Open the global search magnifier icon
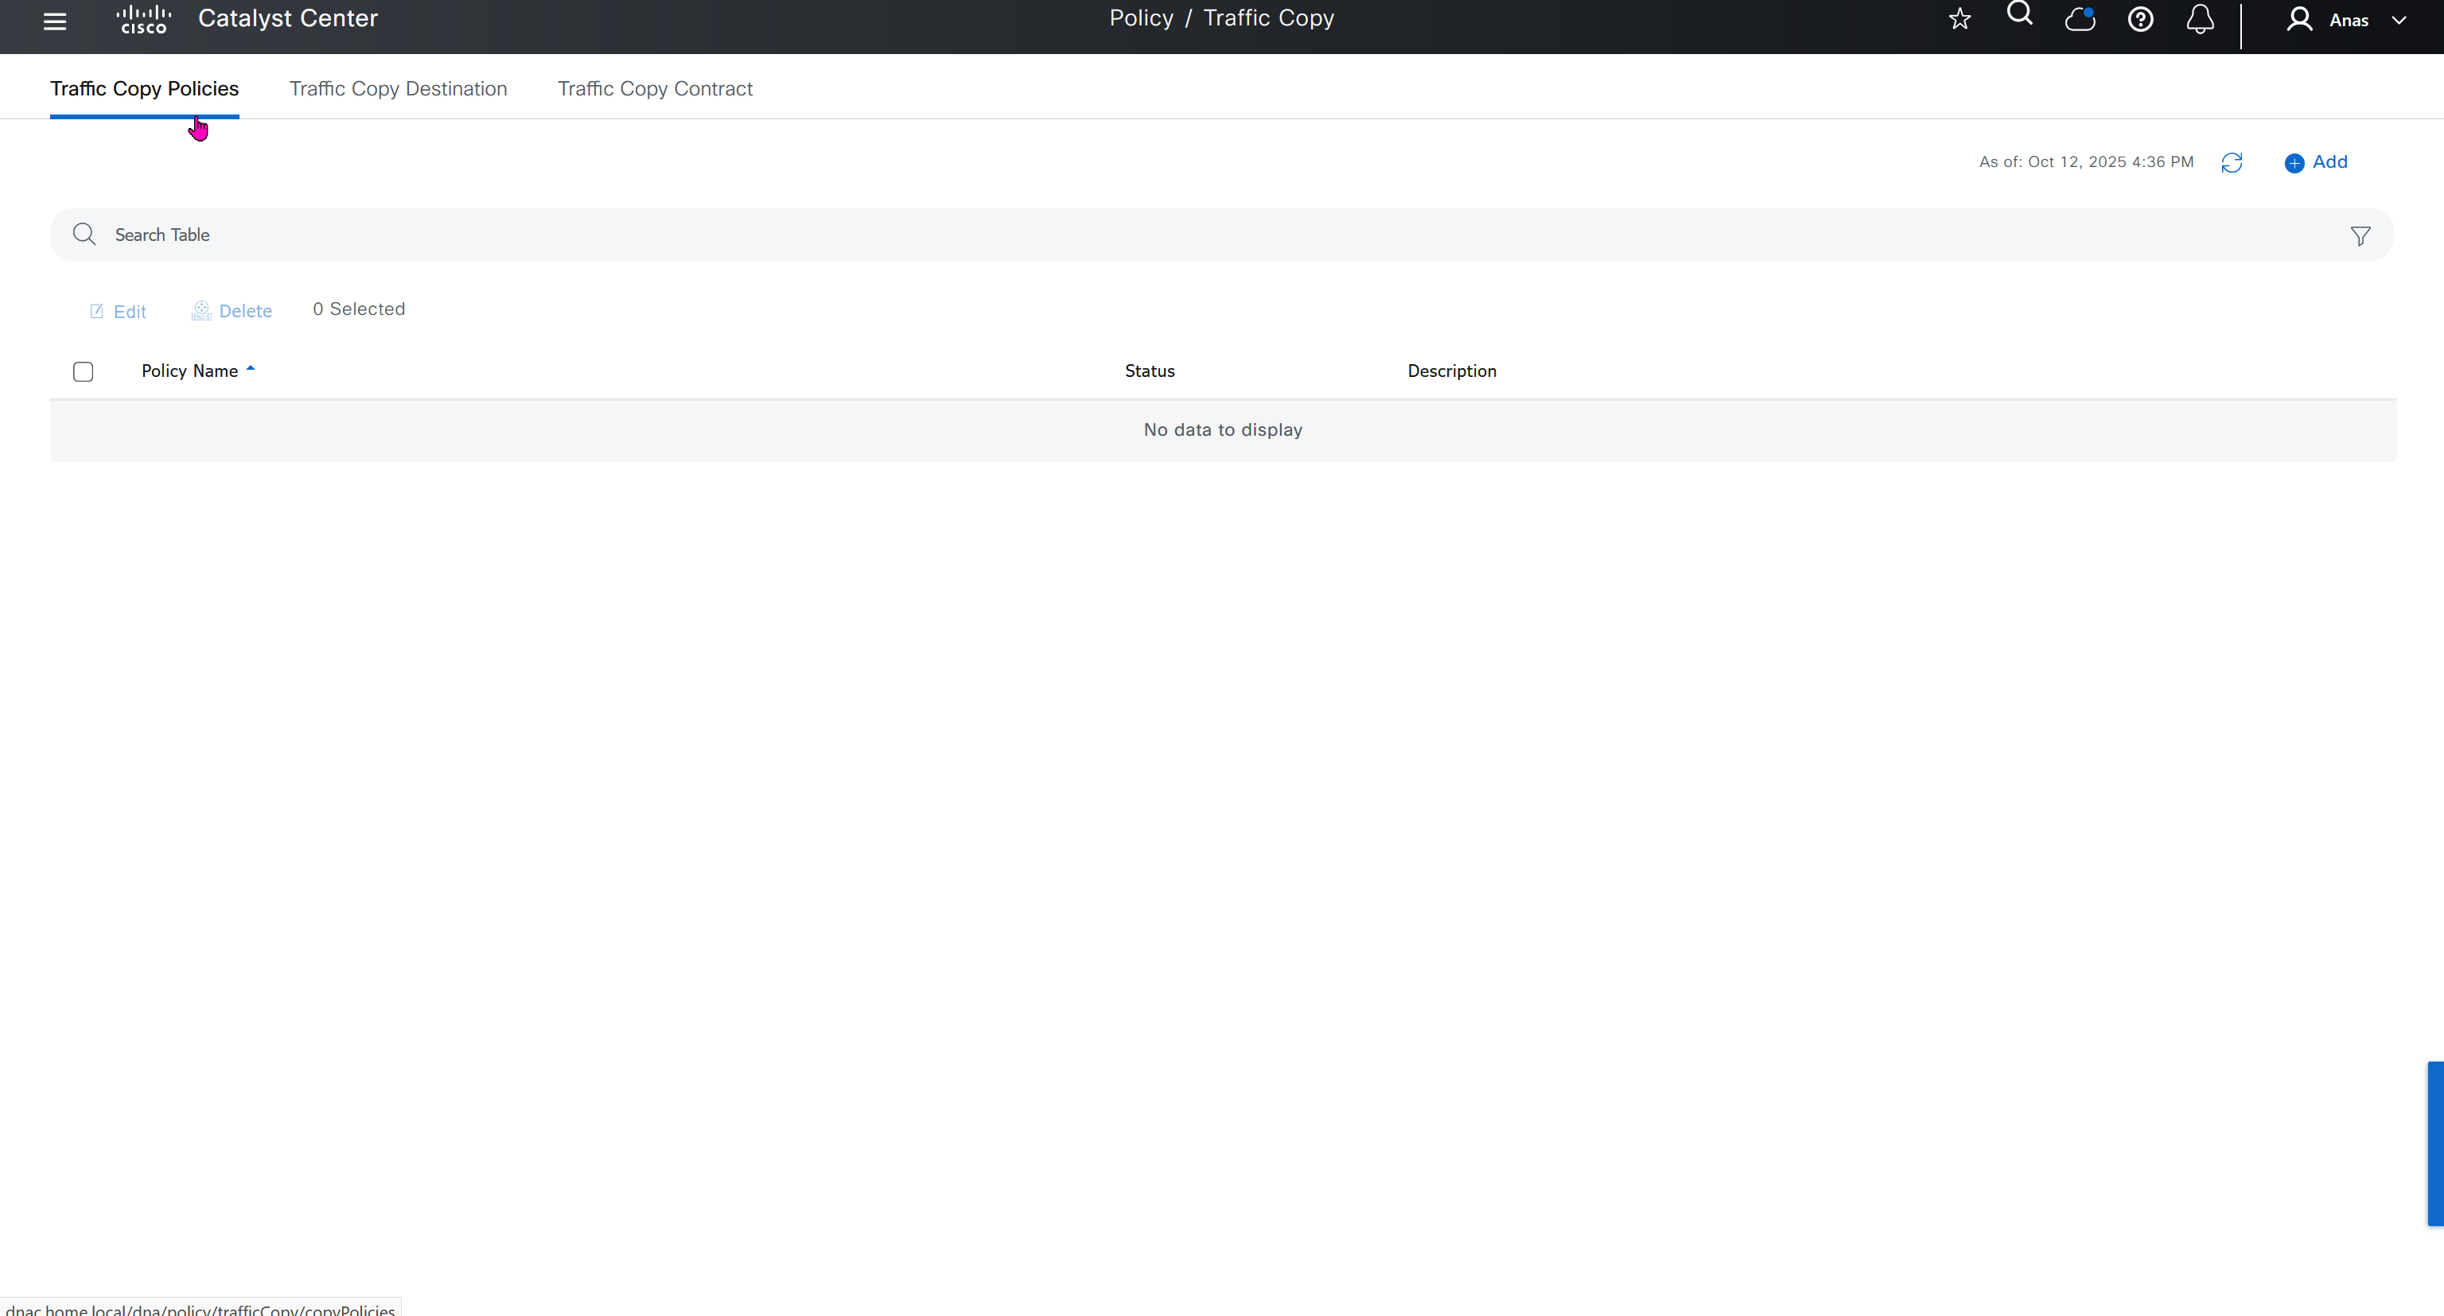The width and height of the screenshot is (2444, 1316). pyautogui.click(x=2019, y=14)
